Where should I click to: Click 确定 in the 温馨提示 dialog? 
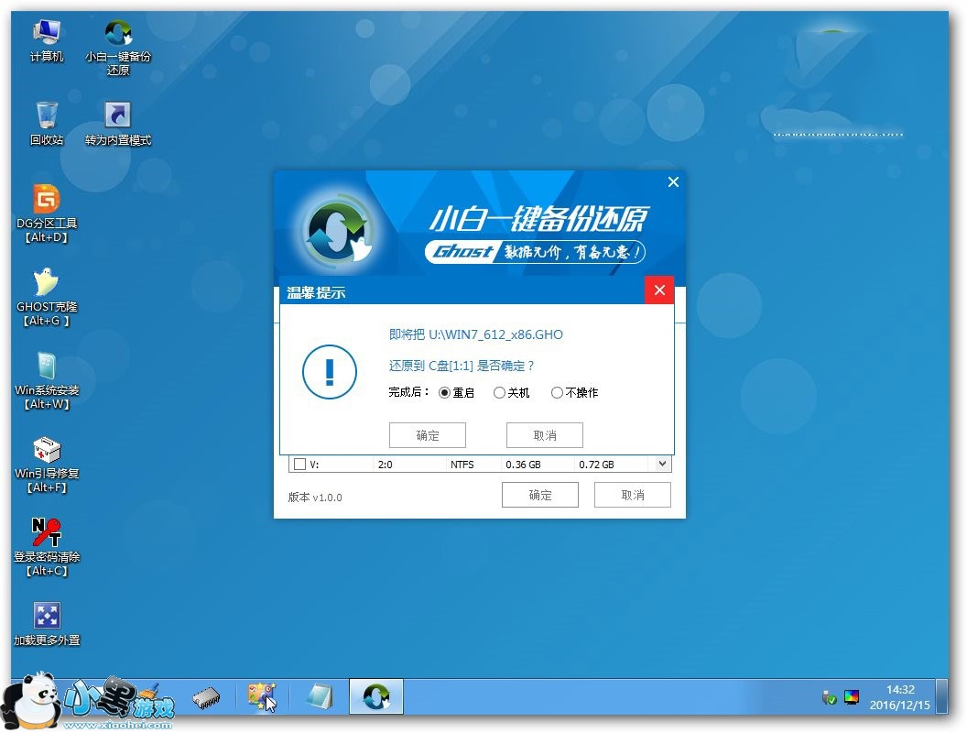428,435
